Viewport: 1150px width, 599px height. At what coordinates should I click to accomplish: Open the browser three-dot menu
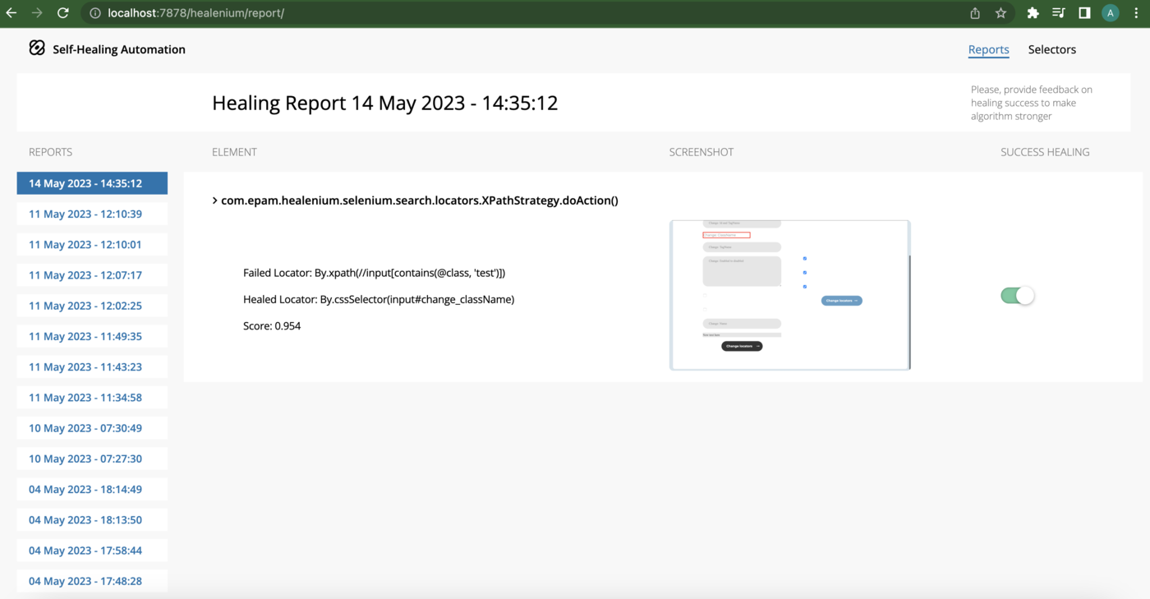(1135, 12)
